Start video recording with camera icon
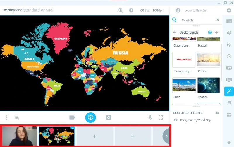The image size is (234, 147). [x=72, y=118]
